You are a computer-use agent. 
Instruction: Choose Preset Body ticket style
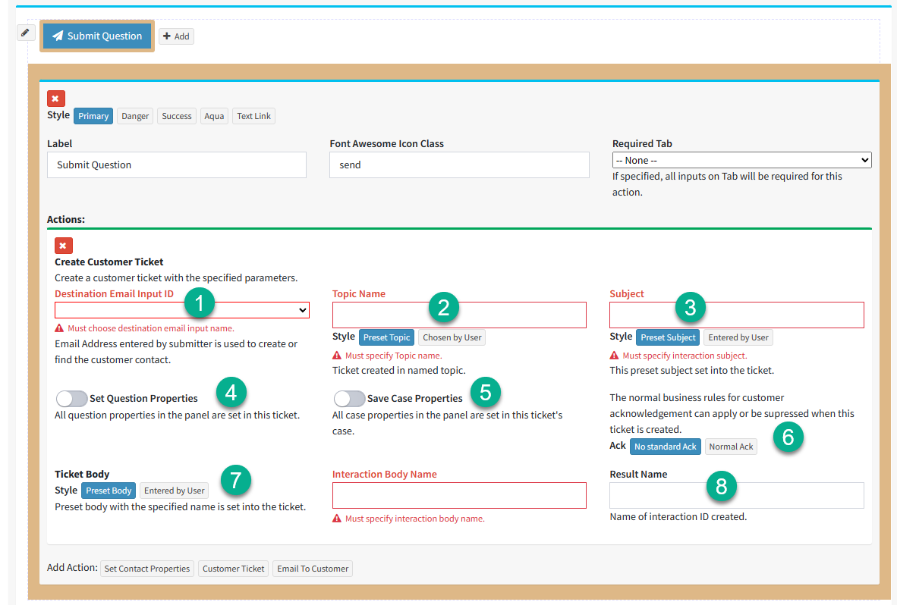coord(109,491)
